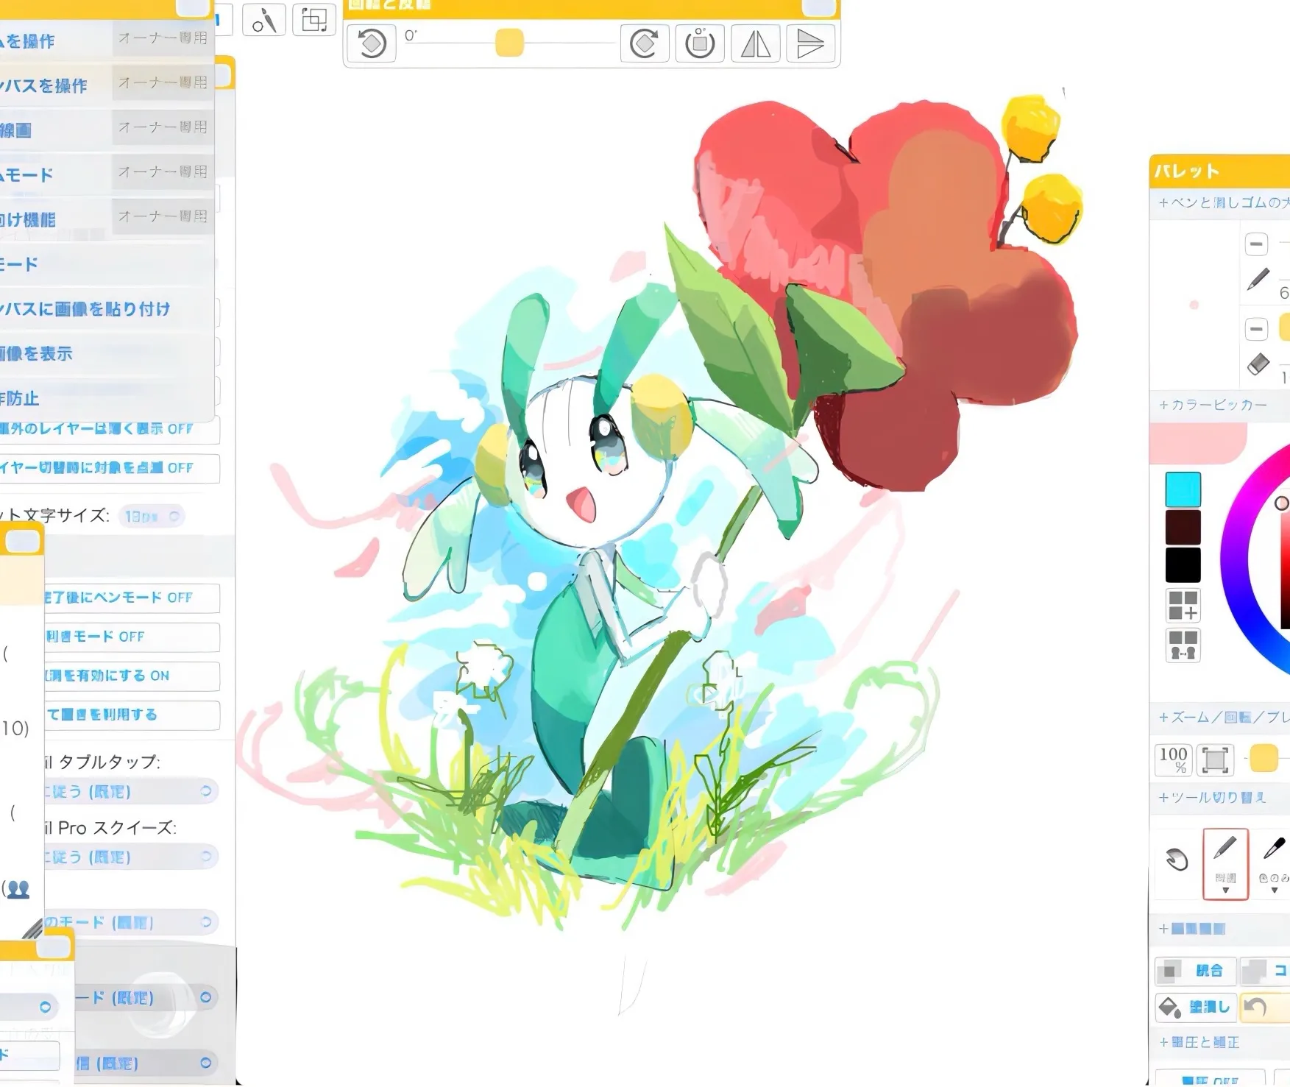Decrease eraser size with its minus button

pyautogui.click(x=1256, y=328)
